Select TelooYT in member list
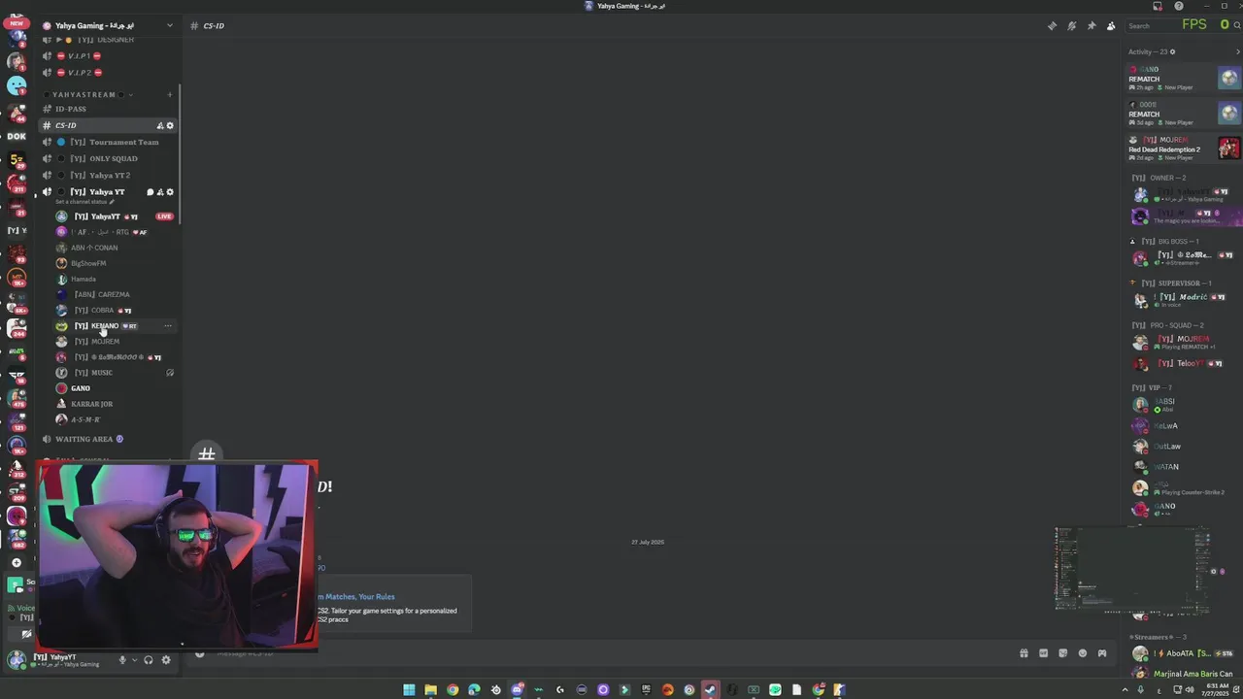 [1184, 364]
